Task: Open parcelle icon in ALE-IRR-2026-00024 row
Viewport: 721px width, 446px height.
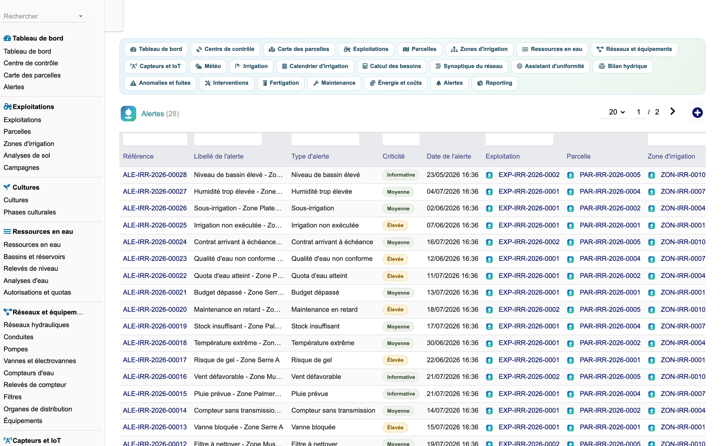Action: (571, 242)
